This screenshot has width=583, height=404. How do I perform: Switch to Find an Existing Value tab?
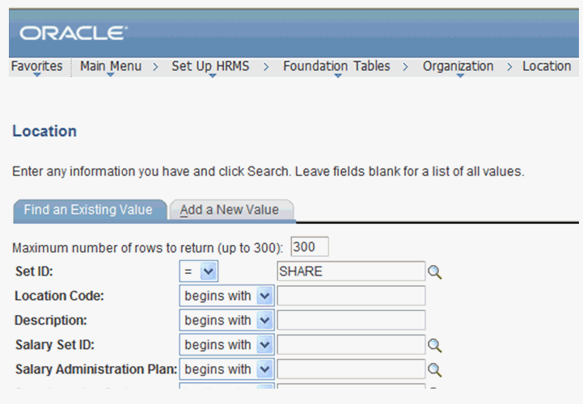point(90,210)
